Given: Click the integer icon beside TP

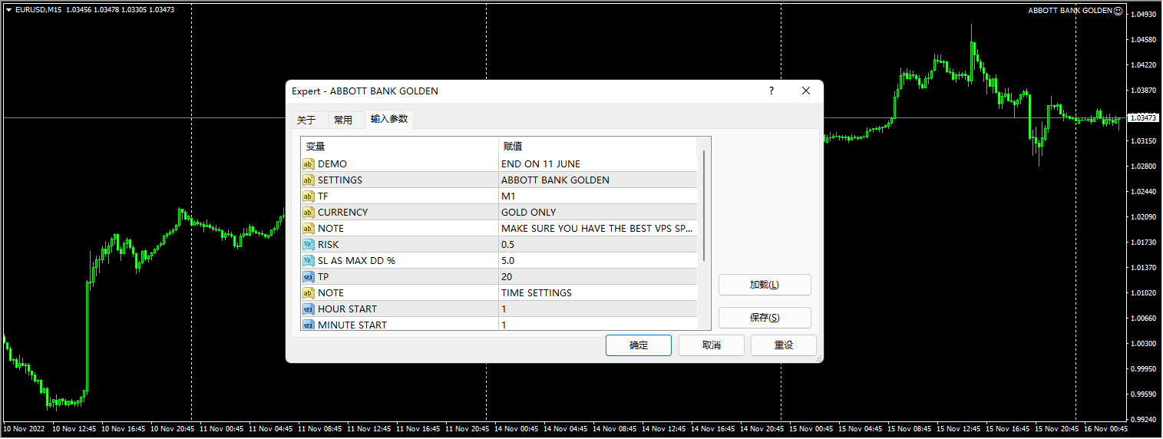Looking at the screenshot, I should point(309,276).
